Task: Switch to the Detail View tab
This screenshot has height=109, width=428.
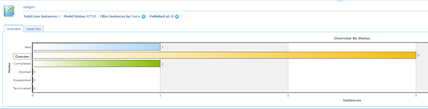Action: 34,29
